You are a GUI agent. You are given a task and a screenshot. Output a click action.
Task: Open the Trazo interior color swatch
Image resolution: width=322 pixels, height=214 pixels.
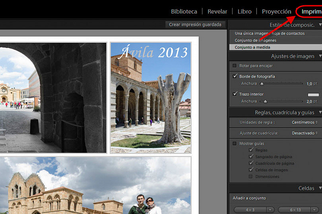click(313, 95)
